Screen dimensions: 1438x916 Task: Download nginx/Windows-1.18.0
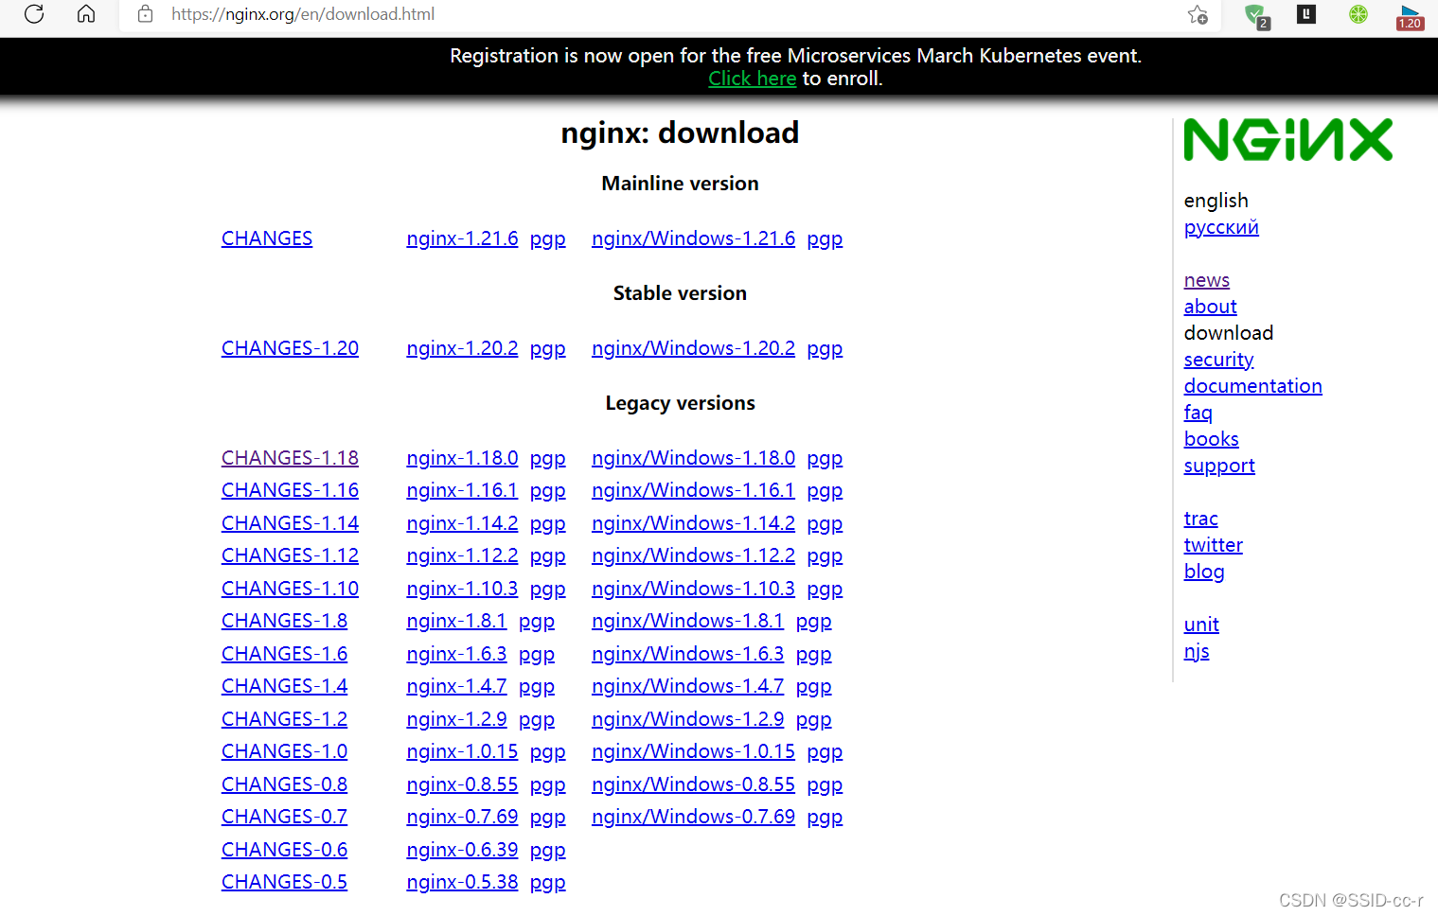(693, 458)
